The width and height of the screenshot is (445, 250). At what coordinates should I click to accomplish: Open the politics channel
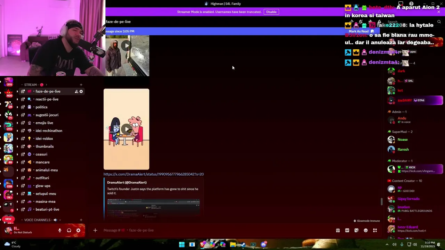click(x=51, y=107)
